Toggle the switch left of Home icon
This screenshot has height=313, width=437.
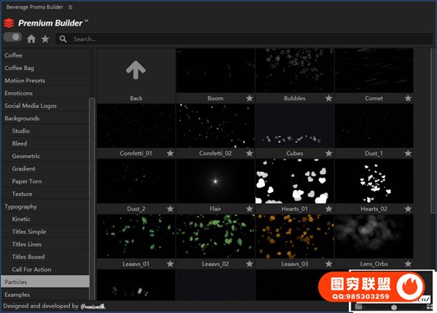point(12,37)
